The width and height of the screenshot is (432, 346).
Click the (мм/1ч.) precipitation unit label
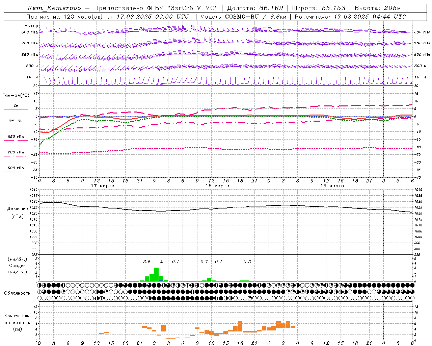click(18, 272)
